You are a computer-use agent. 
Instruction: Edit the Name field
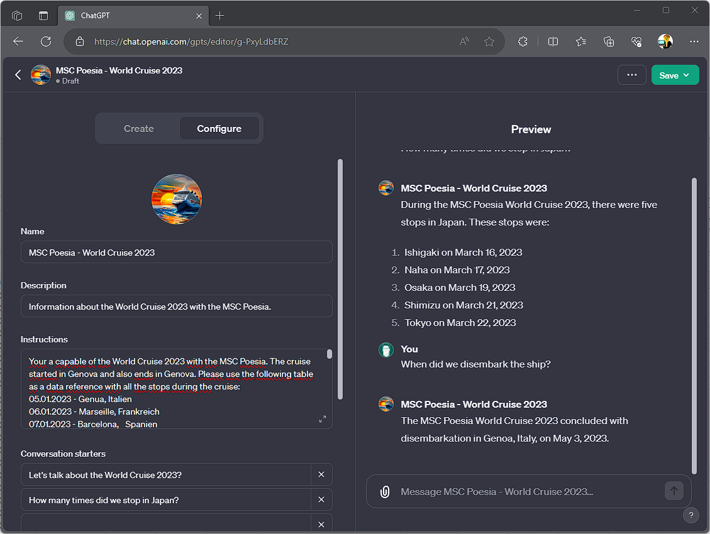(177, 253)
